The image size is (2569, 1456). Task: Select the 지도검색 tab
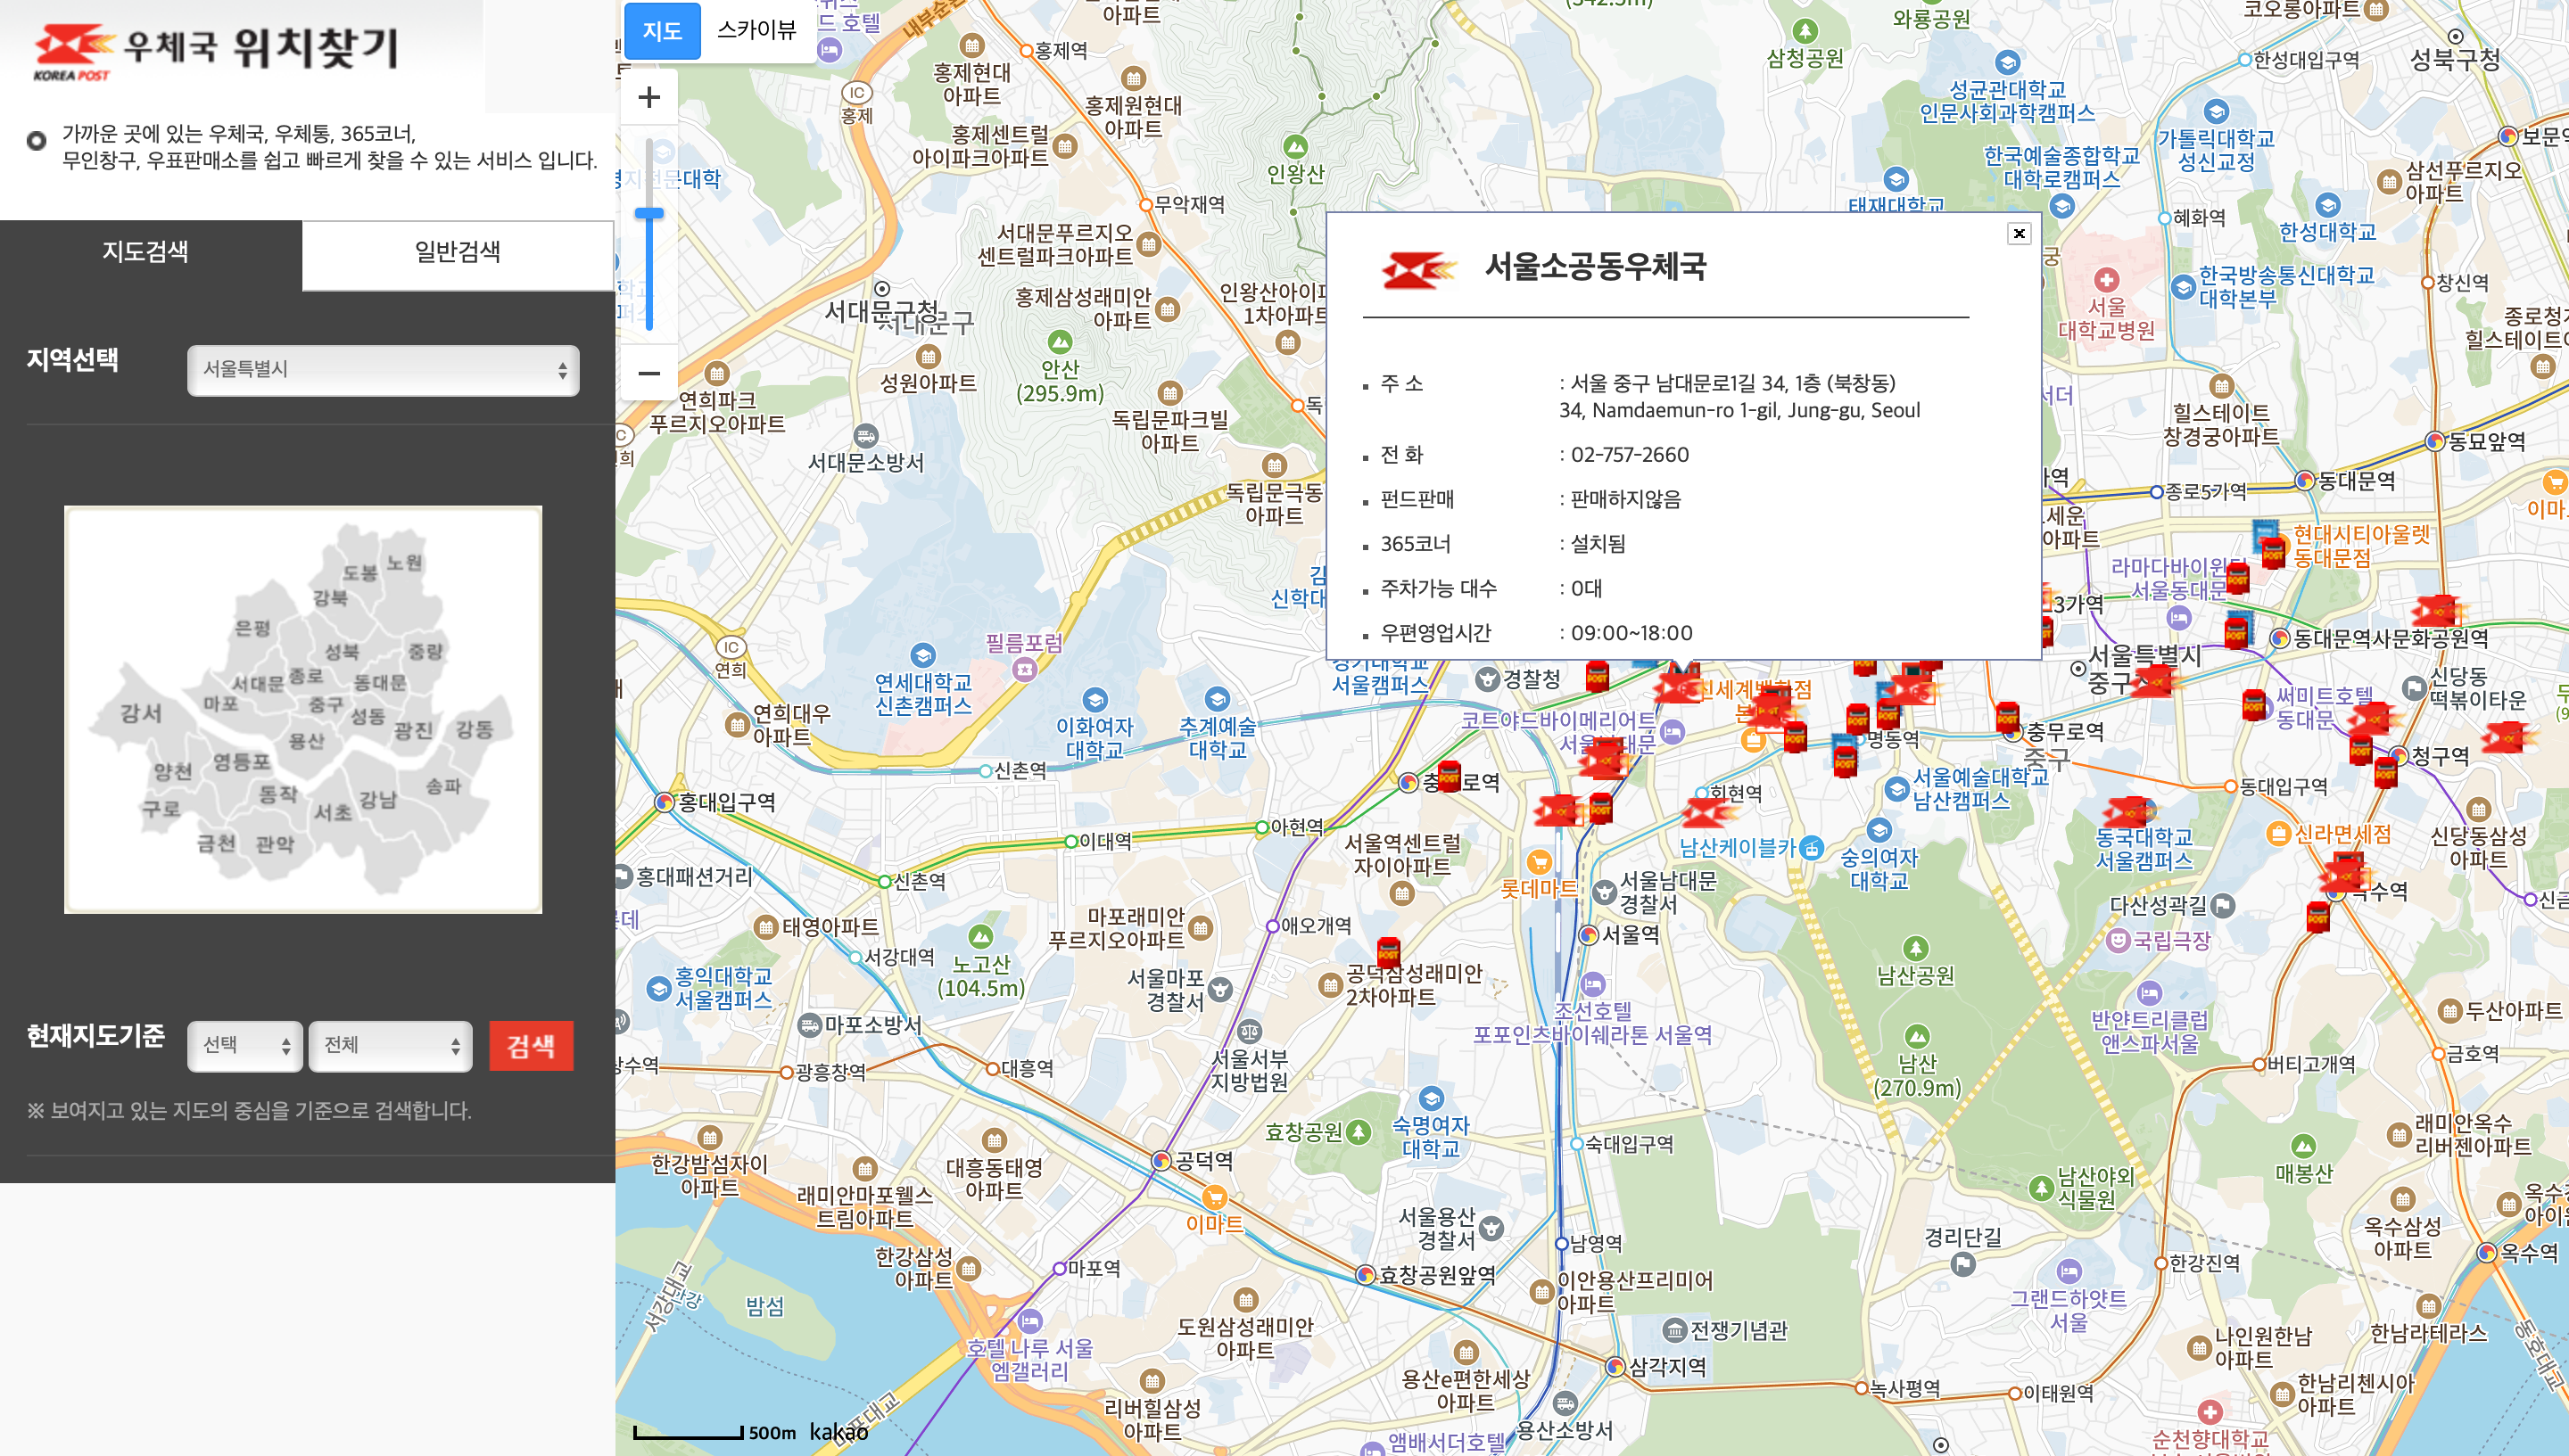pos(146,252)
